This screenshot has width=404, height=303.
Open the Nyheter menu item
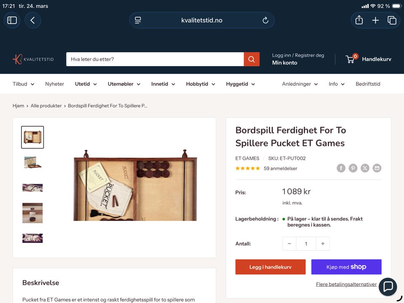tap(55, 84)
